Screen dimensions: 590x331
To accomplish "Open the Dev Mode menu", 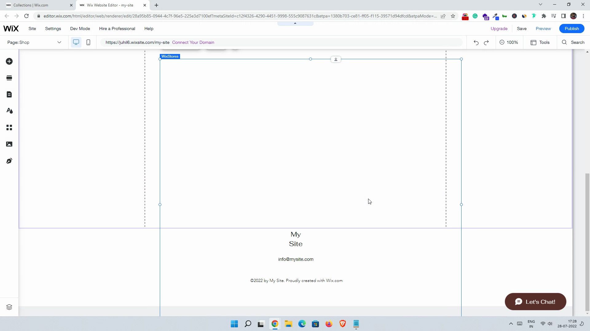I will (80, 29).
